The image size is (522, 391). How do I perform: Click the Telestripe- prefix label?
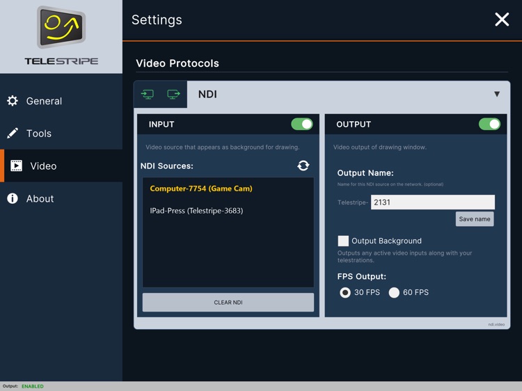coord(353,202)
